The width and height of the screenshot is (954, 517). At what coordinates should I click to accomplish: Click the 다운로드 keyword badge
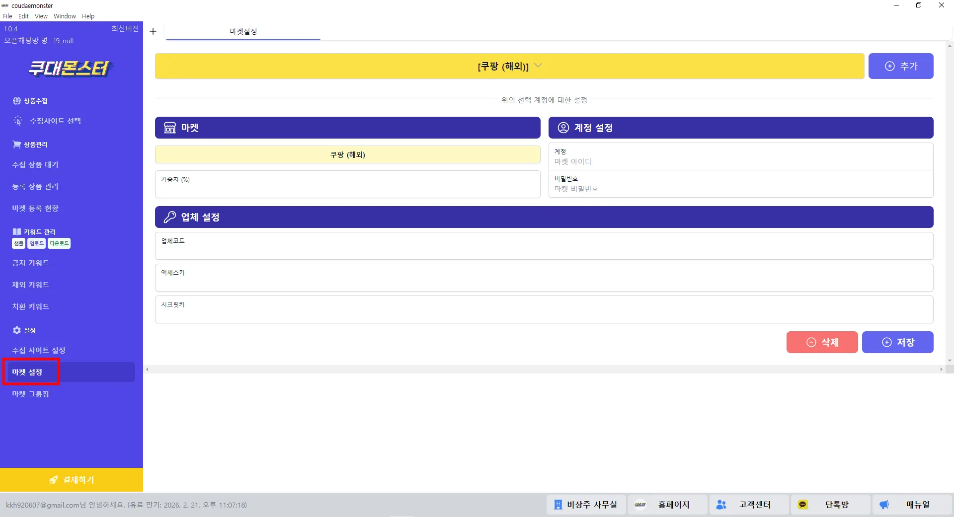[59, 243]
